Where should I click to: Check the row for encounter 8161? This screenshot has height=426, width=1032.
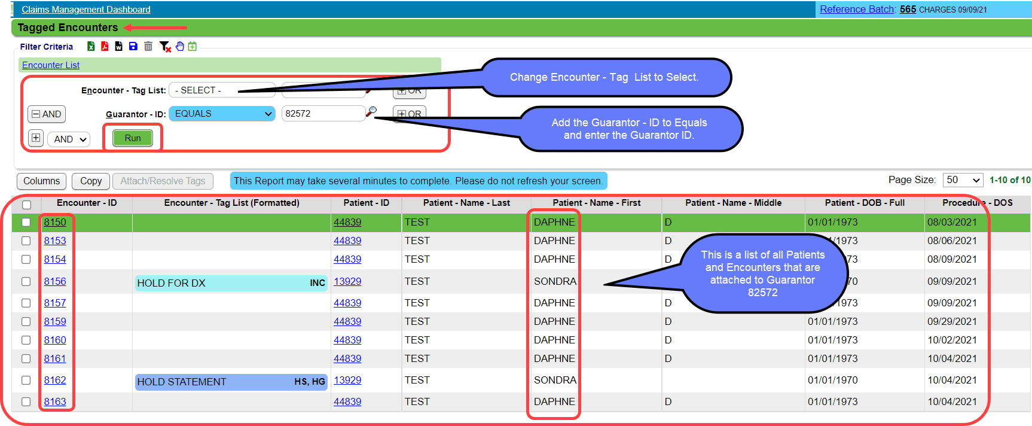click(26, 358)
